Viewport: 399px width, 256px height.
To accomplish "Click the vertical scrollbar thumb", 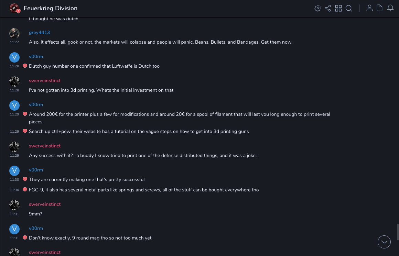I will coord(398,232).
